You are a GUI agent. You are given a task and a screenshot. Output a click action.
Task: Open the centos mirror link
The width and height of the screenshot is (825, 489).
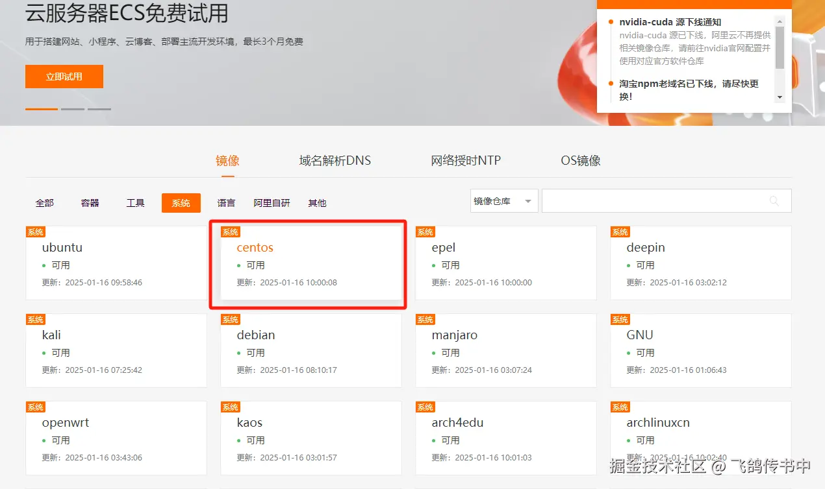[255, 248]
